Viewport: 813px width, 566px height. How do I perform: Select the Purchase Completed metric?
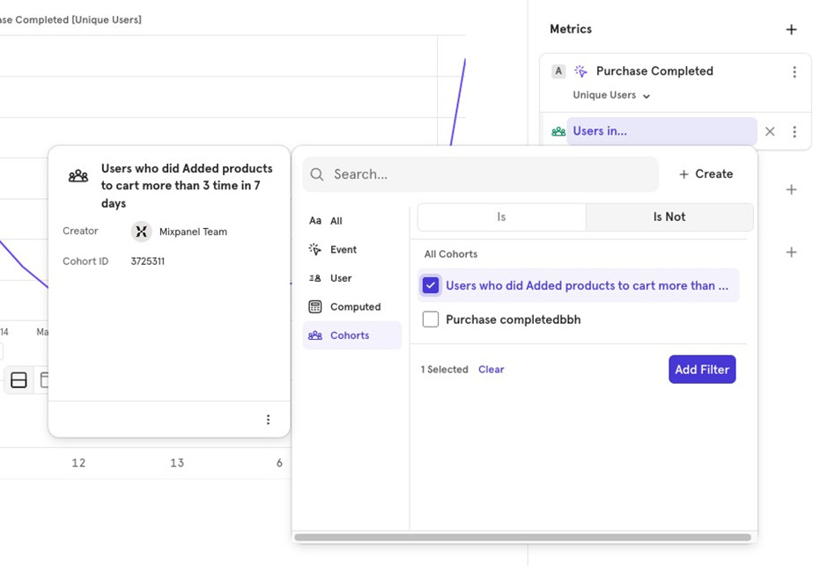coord(654,71)
